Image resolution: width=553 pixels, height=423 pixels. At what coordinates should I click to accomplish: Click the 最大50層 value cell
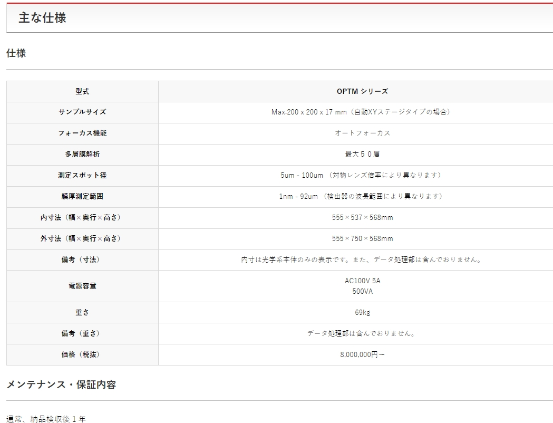pos(362,154)
